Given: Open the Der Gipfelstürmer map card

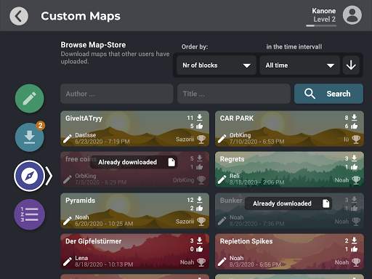Looking at the screenshot, I should (134, 251).
